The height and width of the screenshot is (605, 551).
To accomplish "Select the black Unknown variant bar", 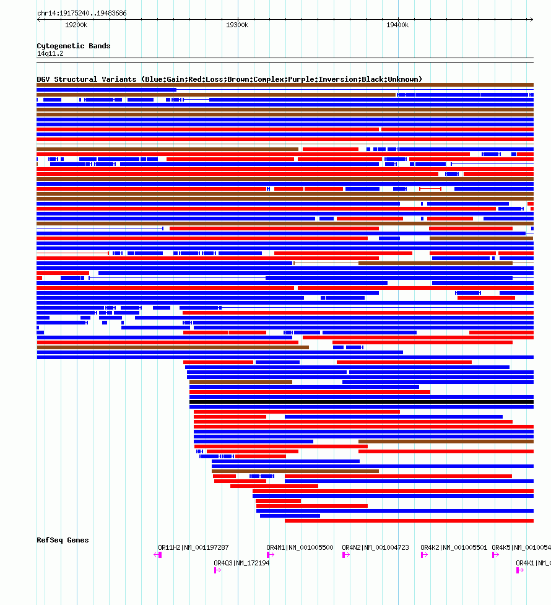I will click(362, 402).
